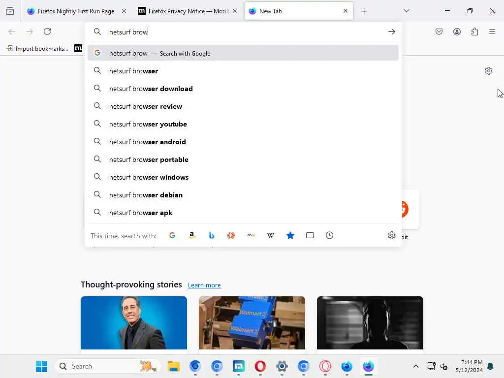Viewport: 504px width, 378px height.
Task: Open story thumbnail with Walmart boxes
Action: tap(252, 323)
